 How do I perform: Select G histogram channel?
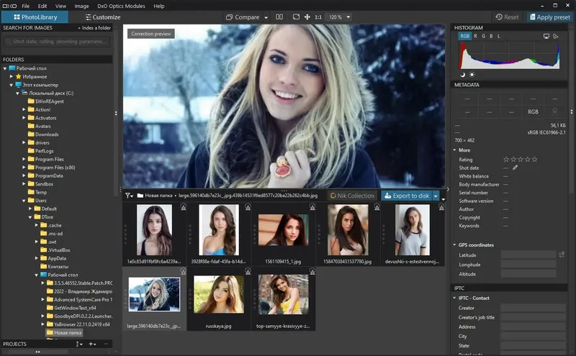coord(483,36)
